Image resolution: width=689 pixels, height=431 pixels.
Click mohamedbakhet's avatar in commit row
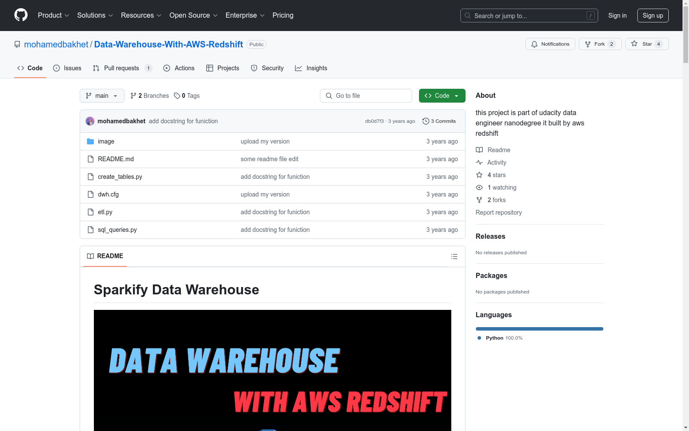(x=90, y=121)
